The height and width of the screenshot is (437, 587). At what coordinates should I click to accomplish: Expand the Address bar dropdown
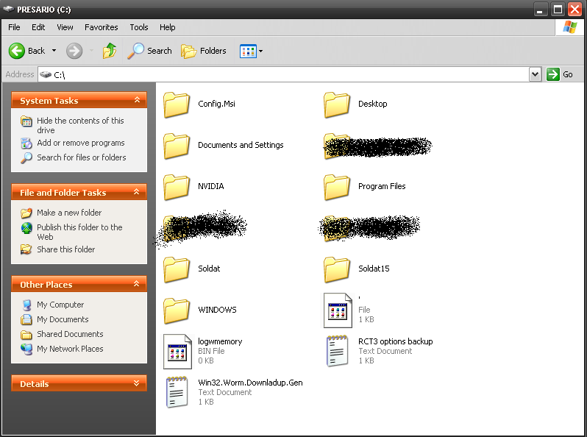click(535, 74)
